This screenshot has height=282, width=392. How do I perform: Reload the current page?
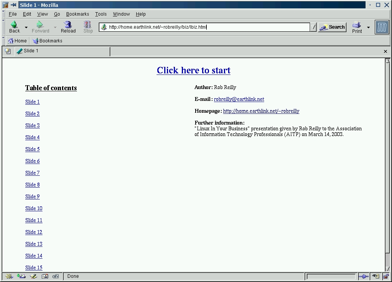click(x=68, y=27)
